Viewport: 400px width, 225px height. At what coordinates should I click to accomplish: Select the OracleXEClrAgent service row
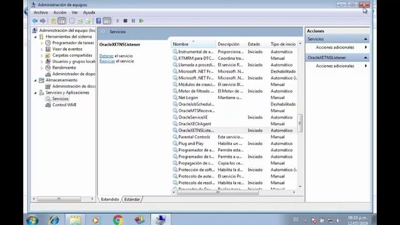tap(234, 124)
